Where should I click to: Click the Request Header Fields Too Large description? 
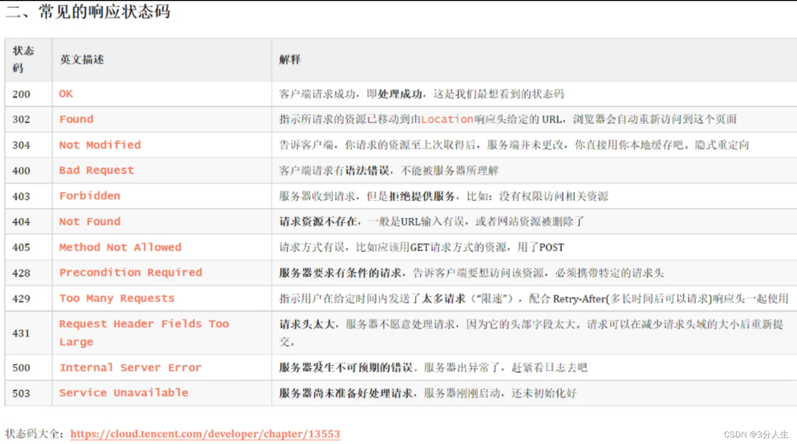[x=144, y=333]
